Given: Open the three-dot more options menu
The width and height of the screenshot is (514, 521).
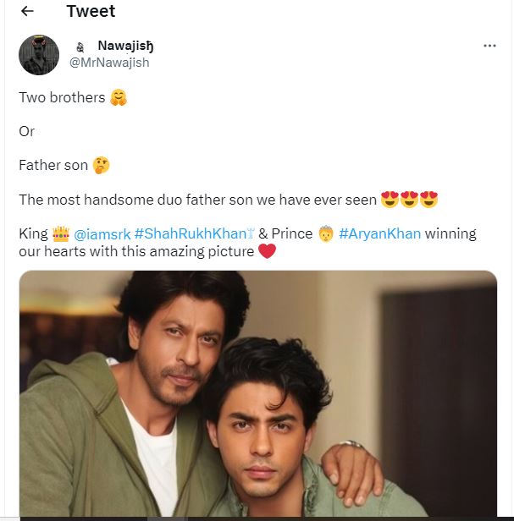Looking at the screenshot, I should coord(489,46).
